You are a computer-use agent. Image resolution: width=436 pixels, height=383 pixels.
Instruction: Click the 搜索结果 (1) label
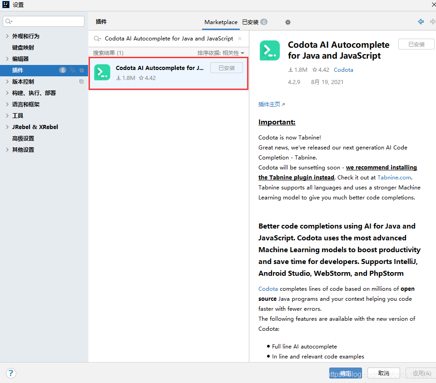point(108,53)
